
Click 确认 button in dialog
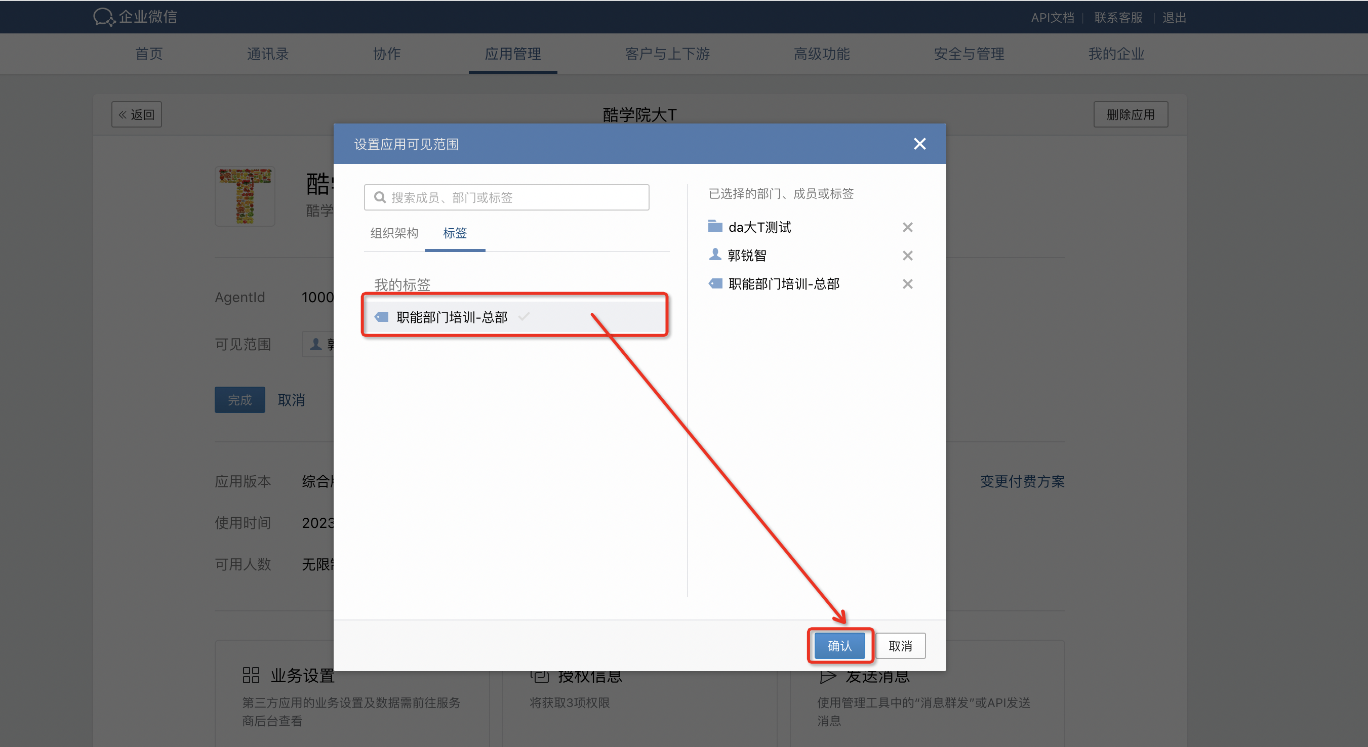tap(839, 646)
